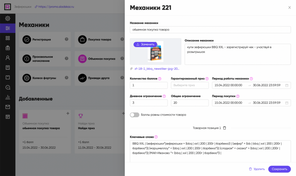
Task: Click help icon next to Период покупки label
Action: click(x=238, y=96)
